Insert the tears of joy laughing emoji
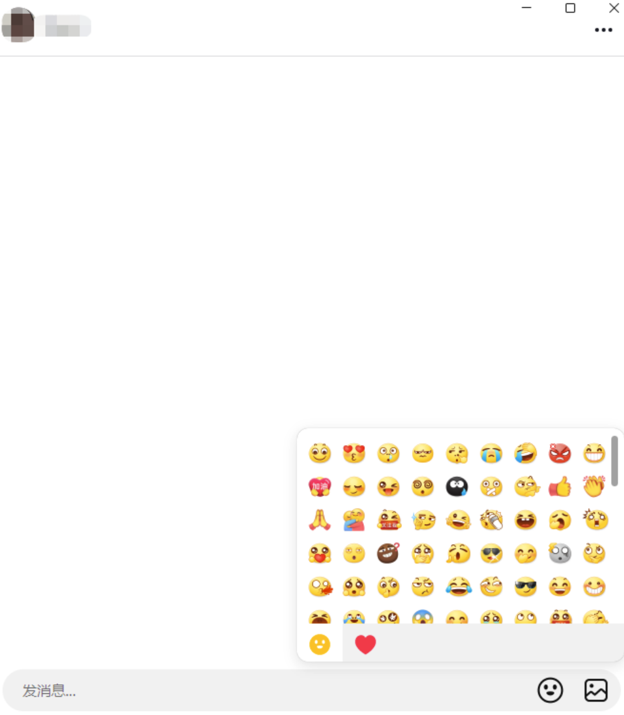 pyautogui.click(x=458, y=587)
